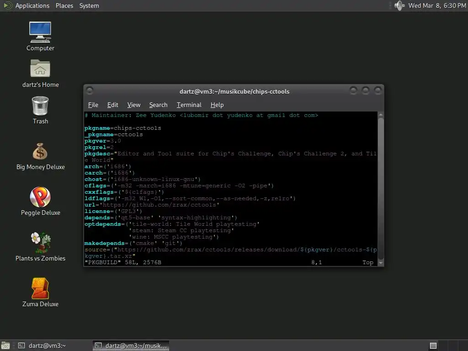The height and width of the screenshot is (351, 468).
Task: Click the "PKGBUILD" 58L, 2576B status text
Action: tap(123, 262)
